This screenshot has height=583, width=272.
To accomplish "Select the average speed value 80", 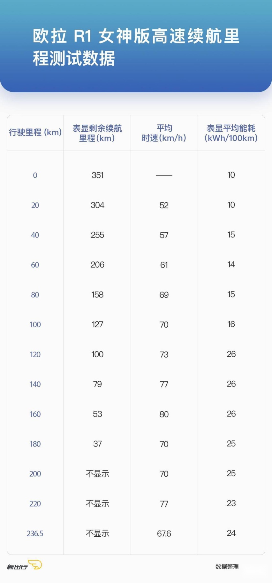I will (x=164, y=414).
